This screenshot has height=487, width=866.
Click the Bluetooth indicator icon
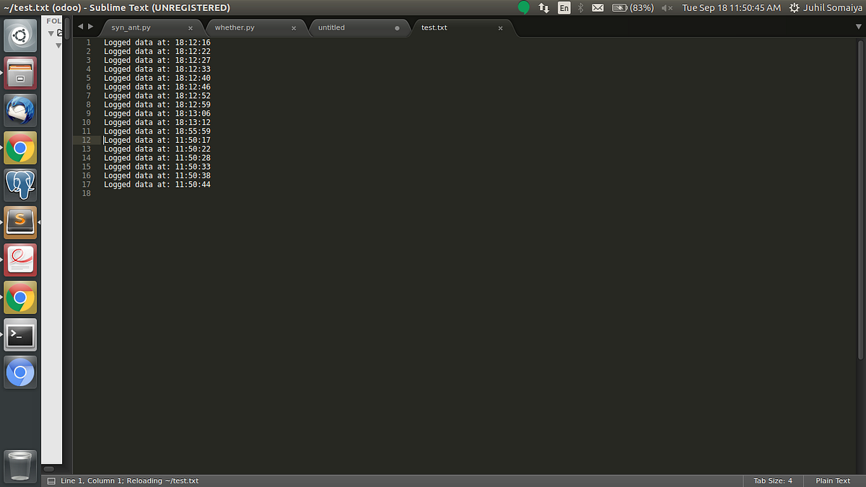point(581,8)
